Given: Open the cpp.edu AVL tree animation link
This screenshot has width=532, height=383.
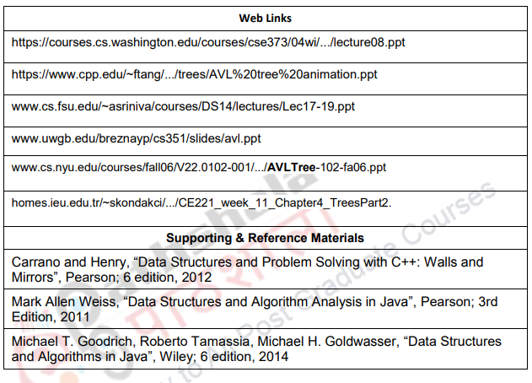Looking at the screenshot, I should 194,74.
